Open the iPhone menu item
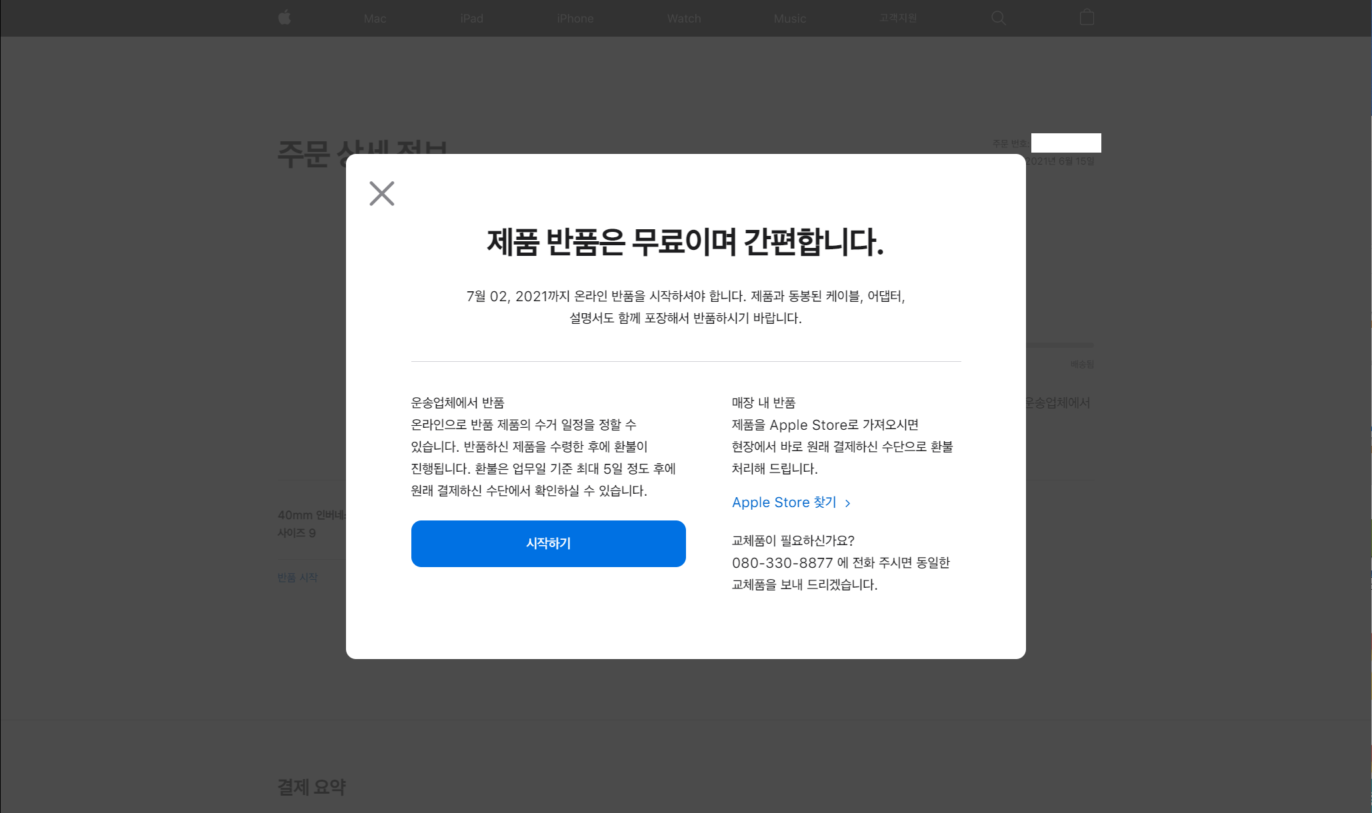 click(x=575, y=19)
